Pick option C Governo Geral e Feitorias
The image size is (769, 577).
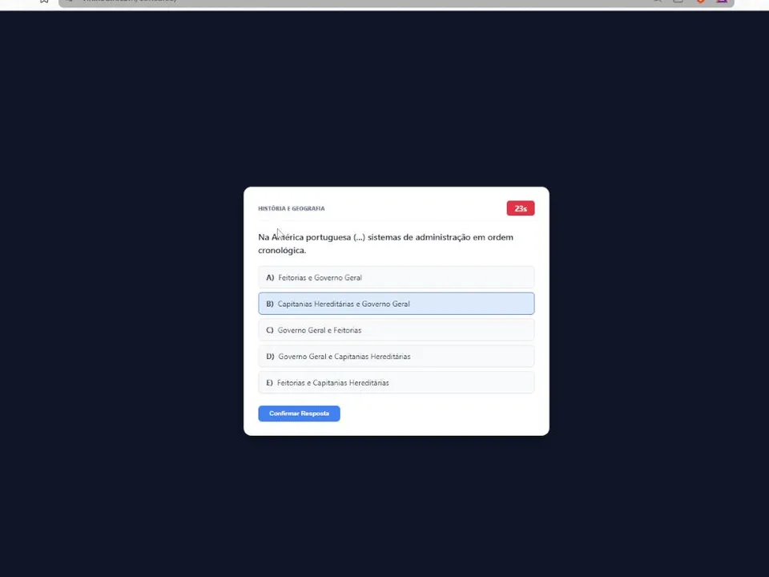[x=397, y=330]
